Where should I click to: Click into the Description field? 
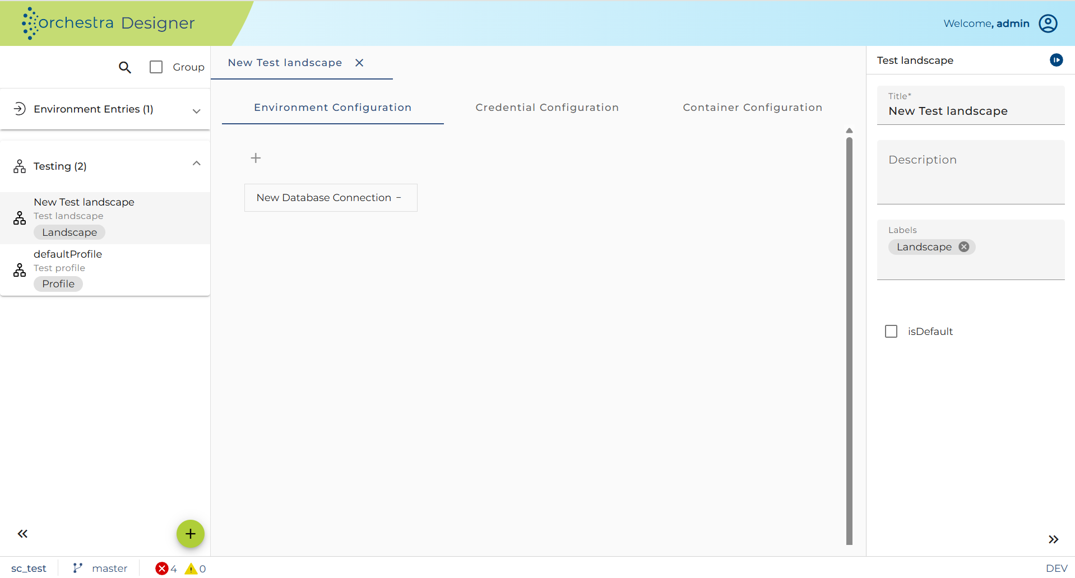[970, 172]
